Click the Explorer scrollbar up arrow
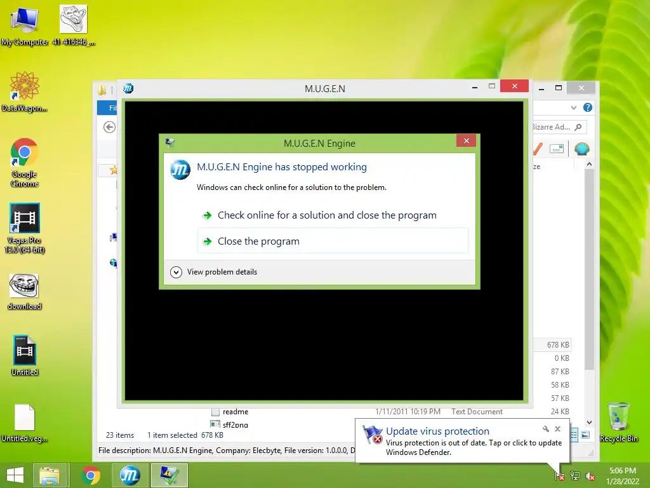The width and height of the screenshot is (650, 488). coord(590,165)
